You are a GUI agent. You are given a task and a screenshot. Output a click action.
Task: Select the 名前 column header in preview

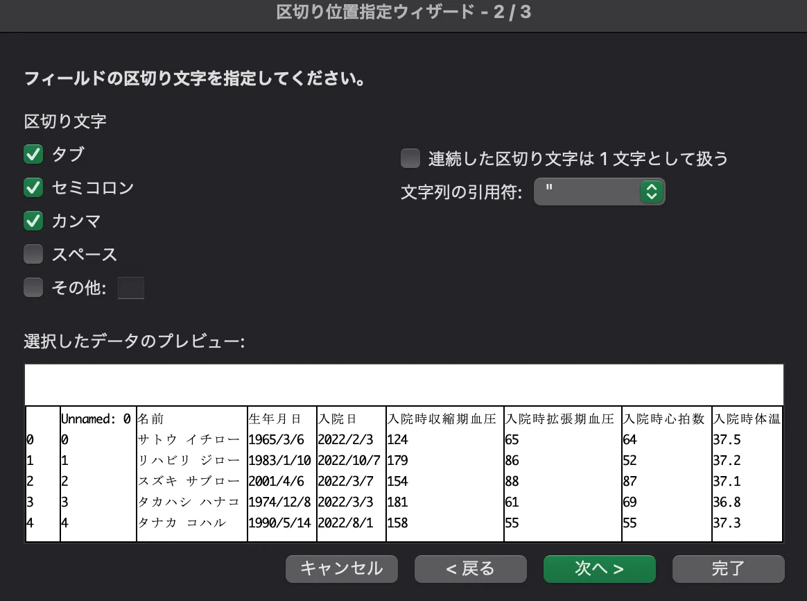tap(150, 418)
